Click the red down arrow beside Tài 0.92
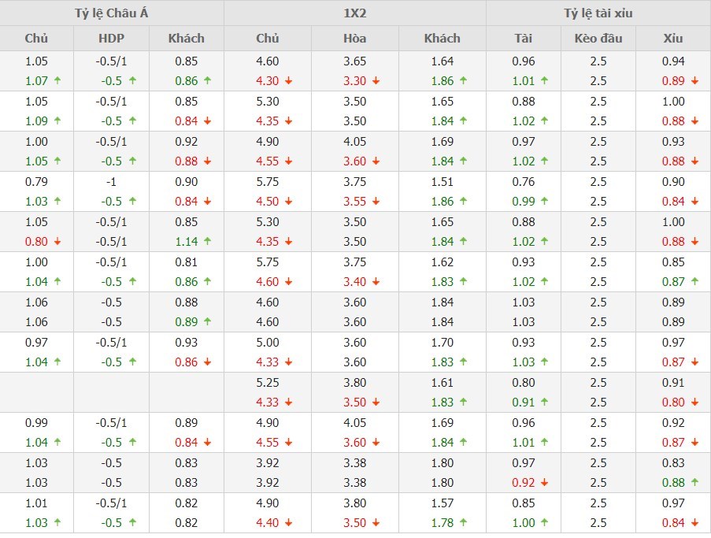711x538 pixels. point(544,482)
